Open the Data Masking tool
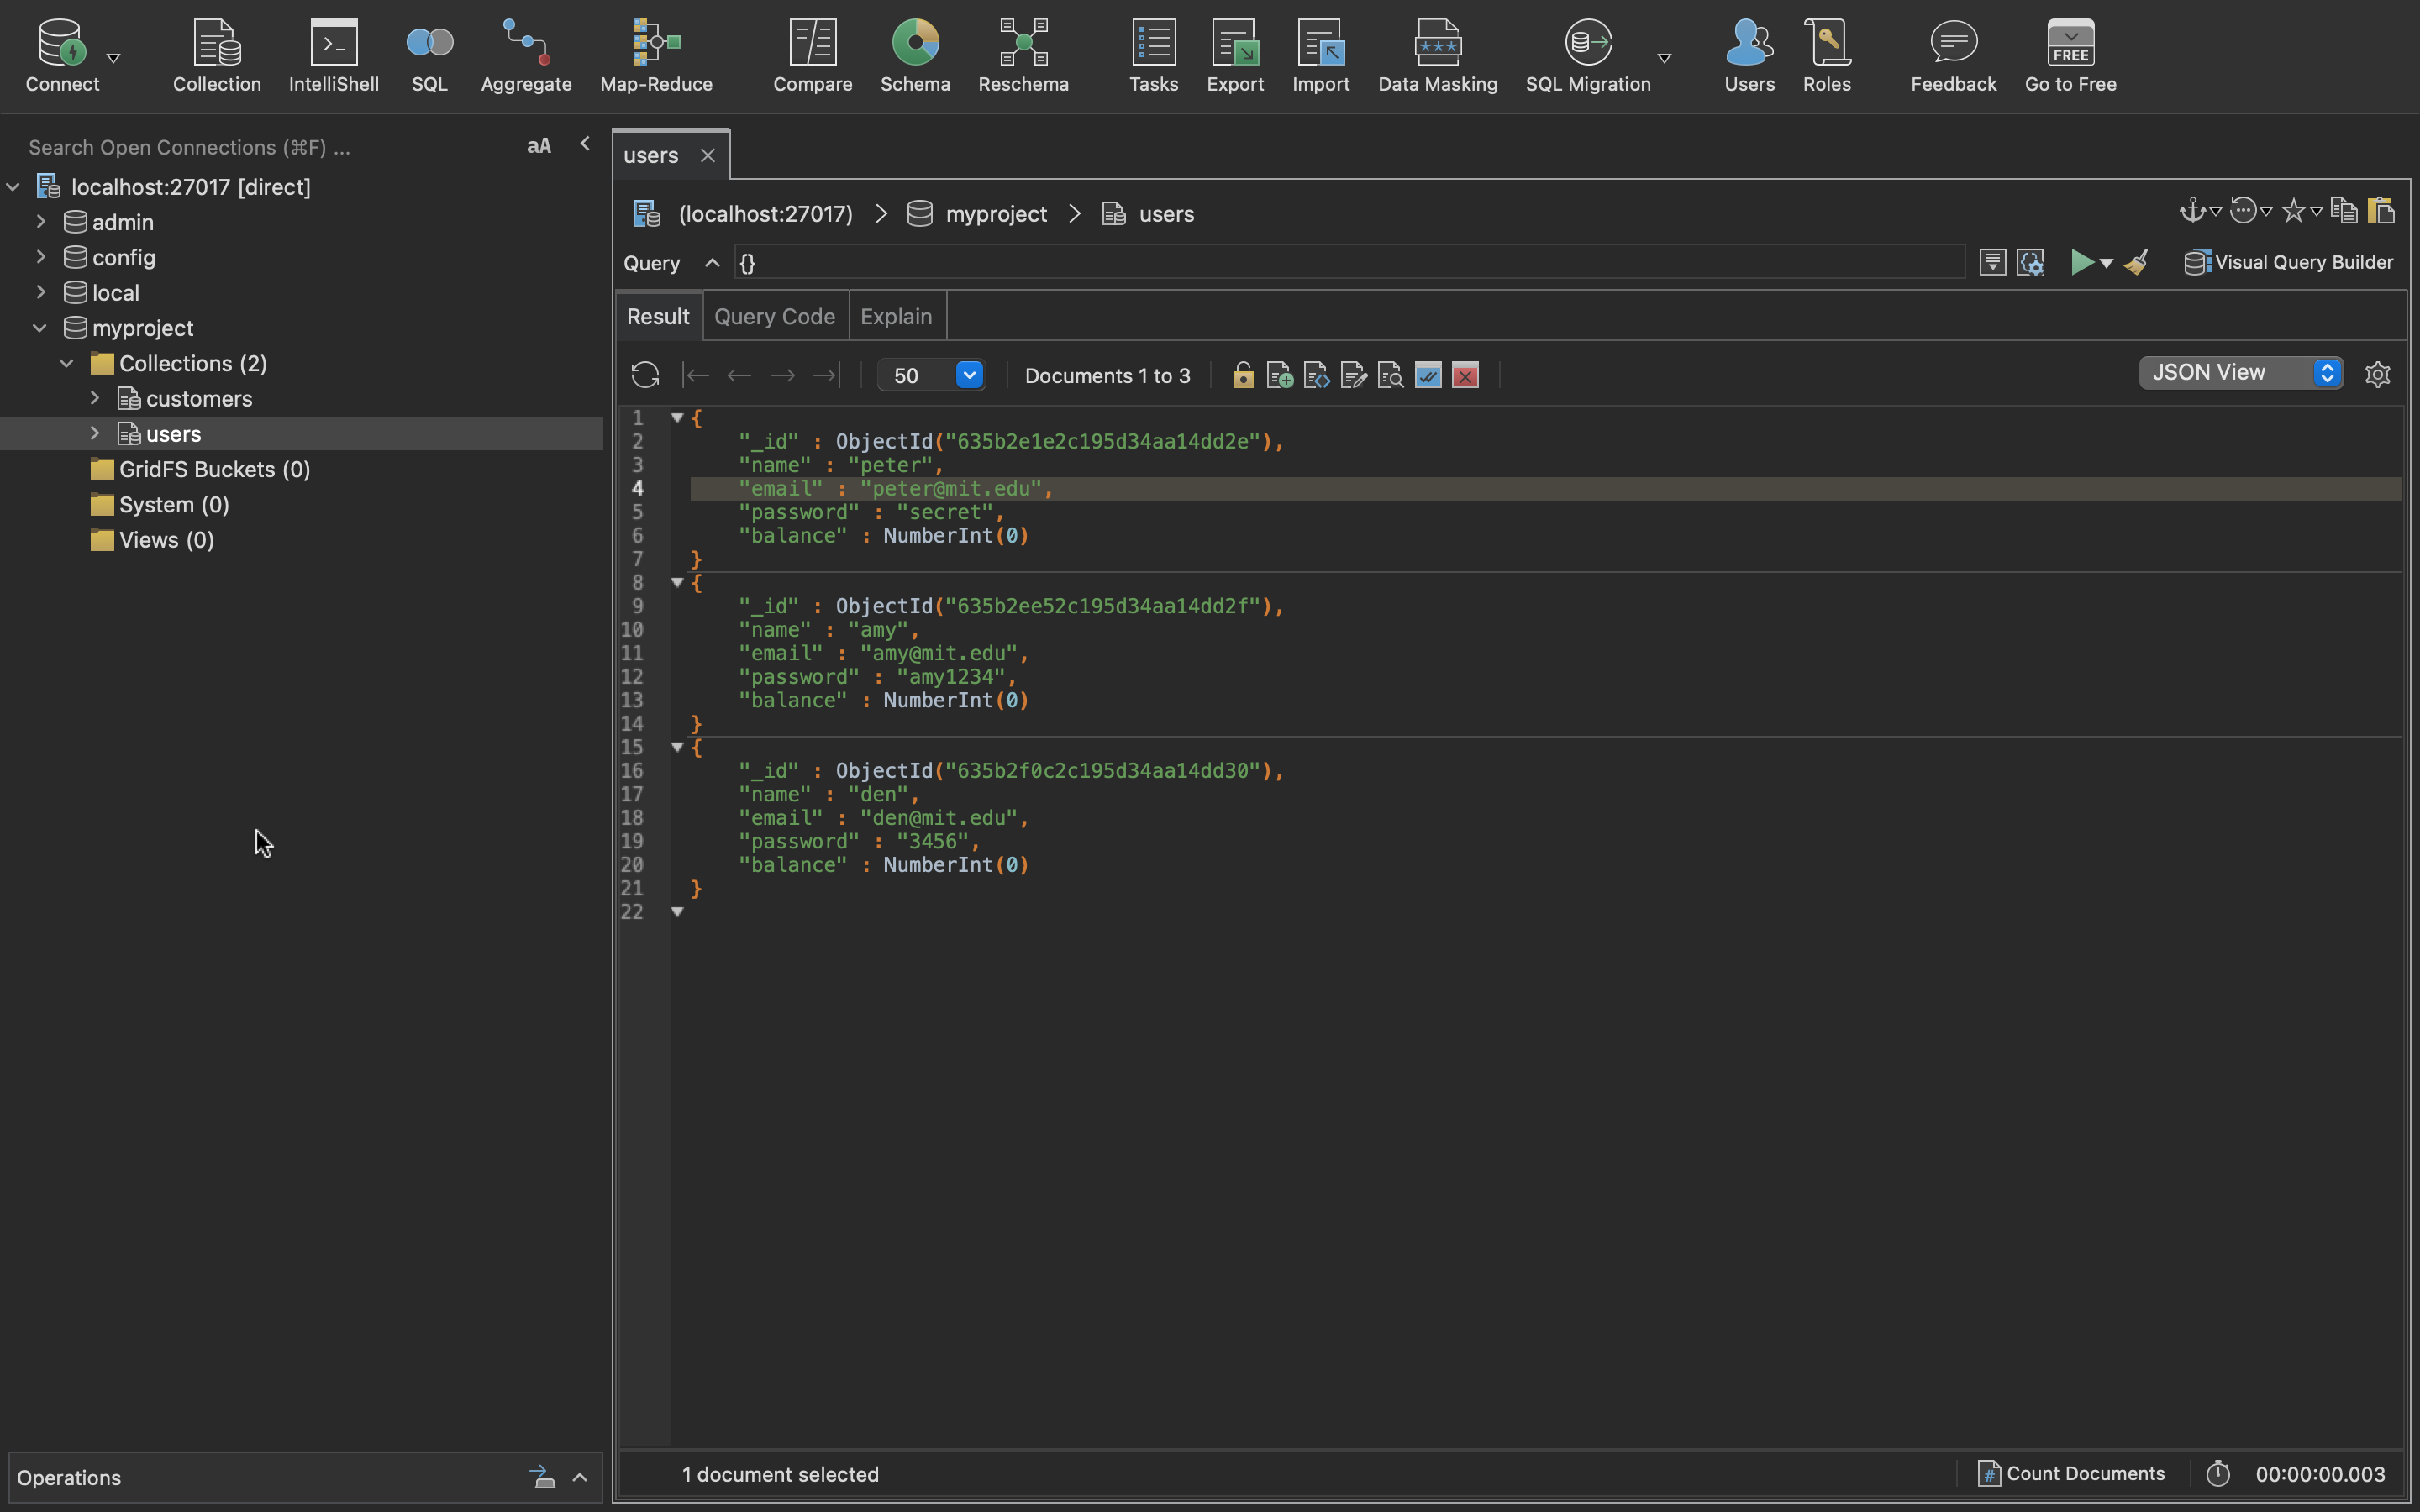The image size is (2420, 1512). coord(1437,57)
